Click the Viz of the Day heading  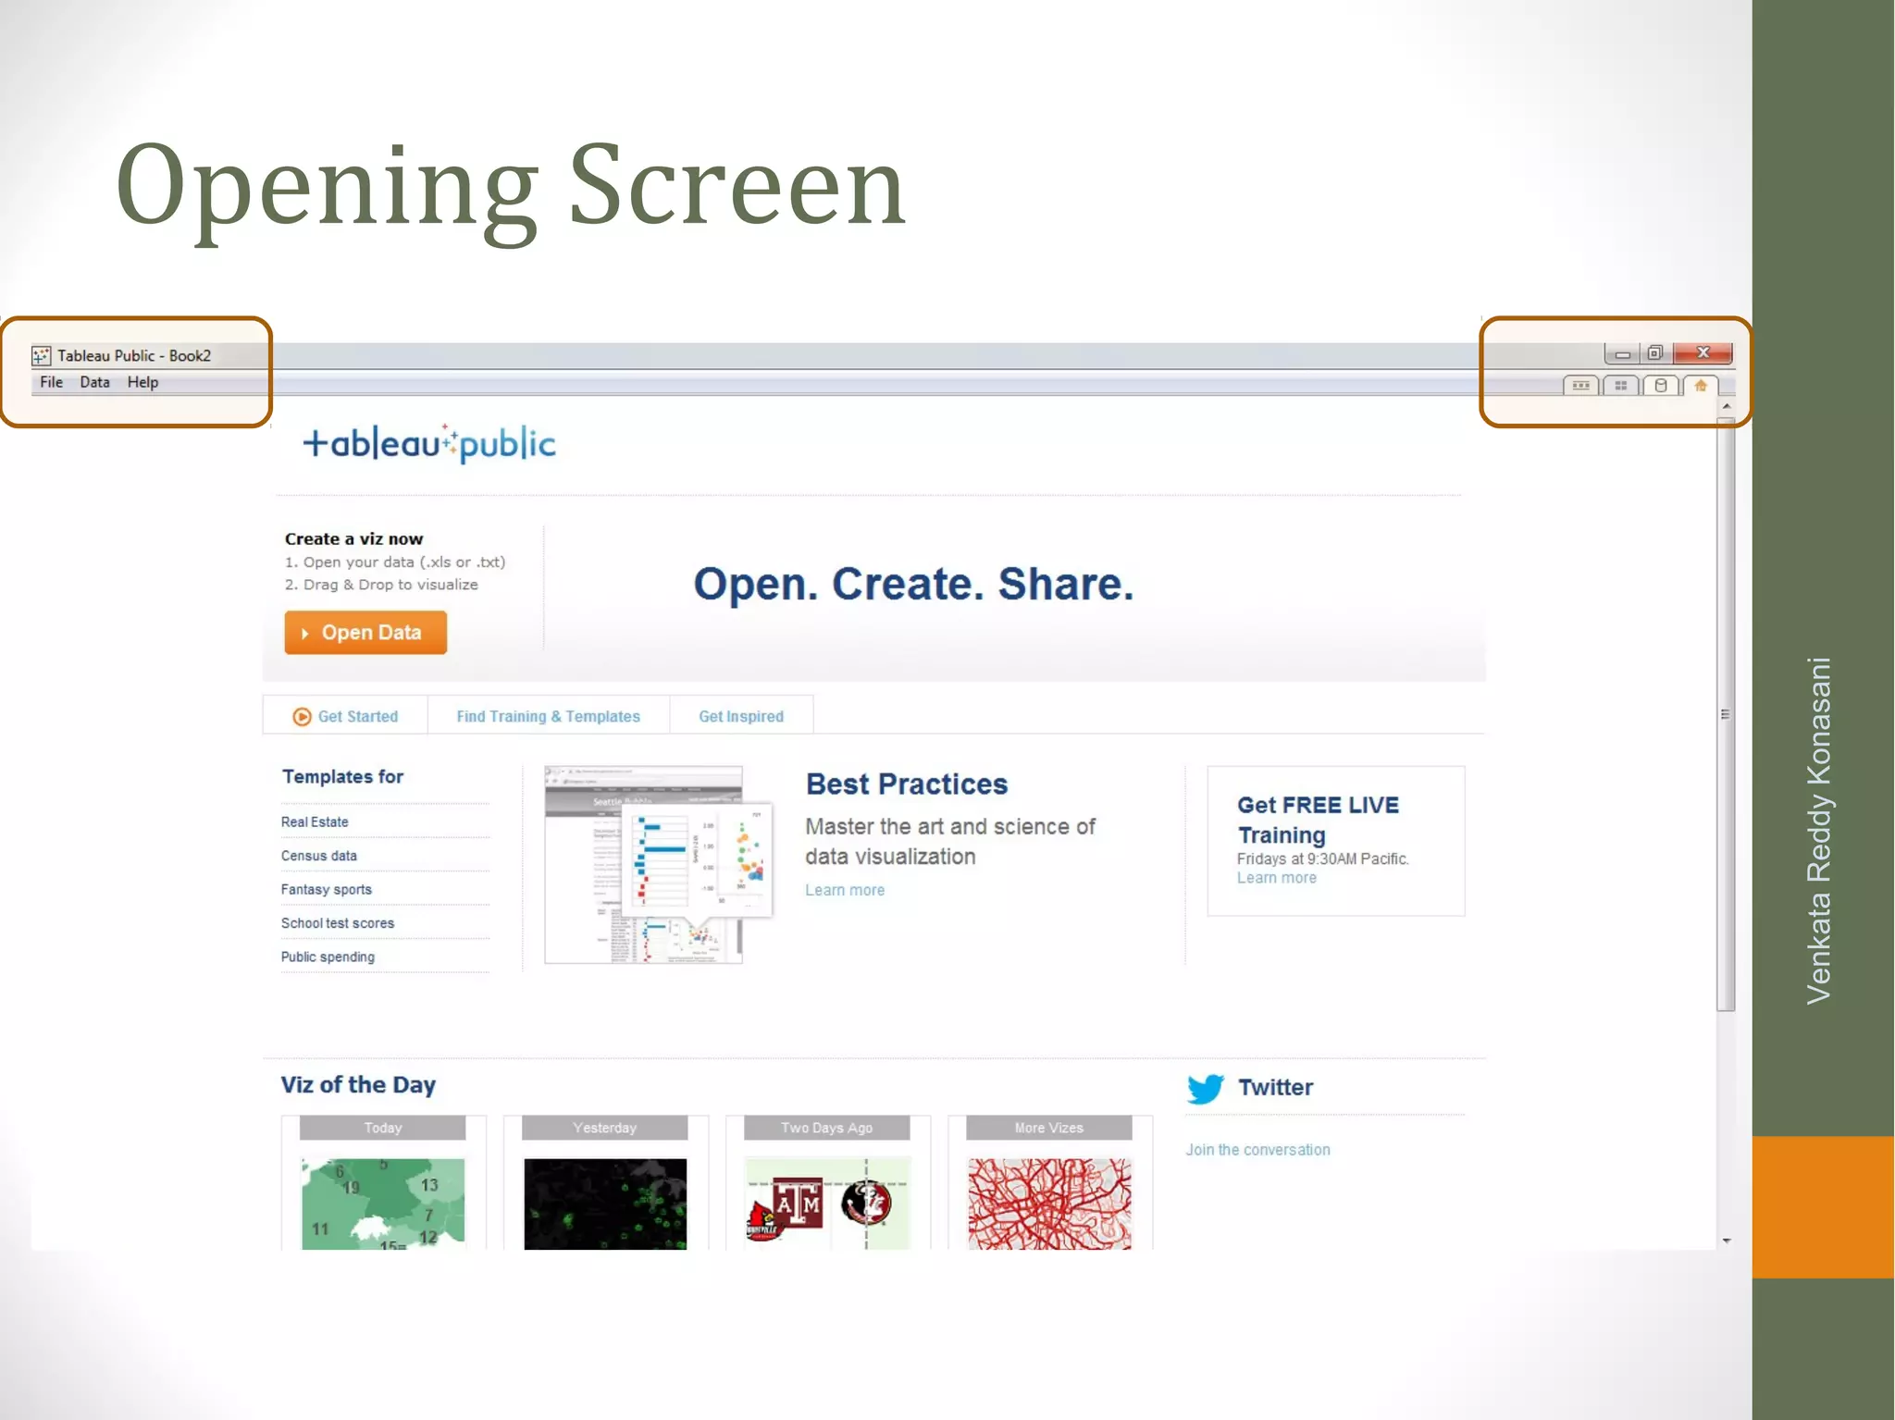[x=358, y=1085]
